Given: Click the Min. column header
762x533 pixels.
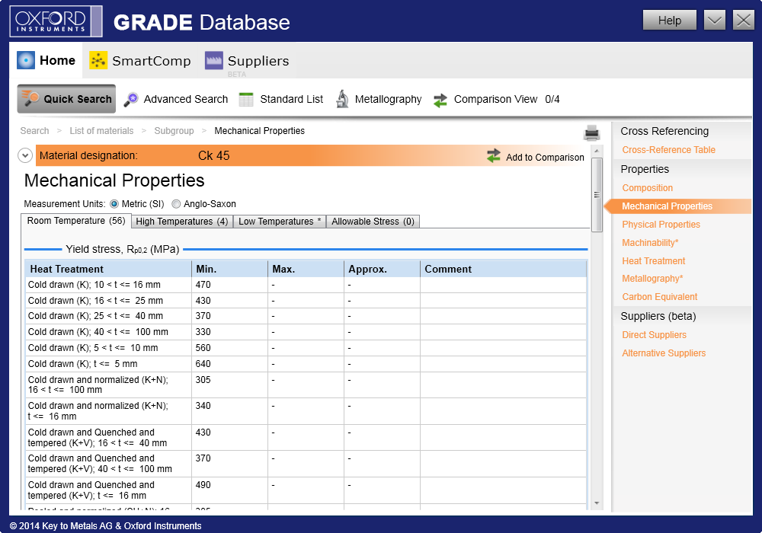Looking at the screenshot, I should [230, 269].
